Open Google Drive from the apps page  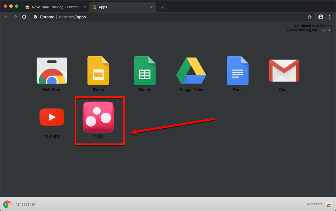191,70
